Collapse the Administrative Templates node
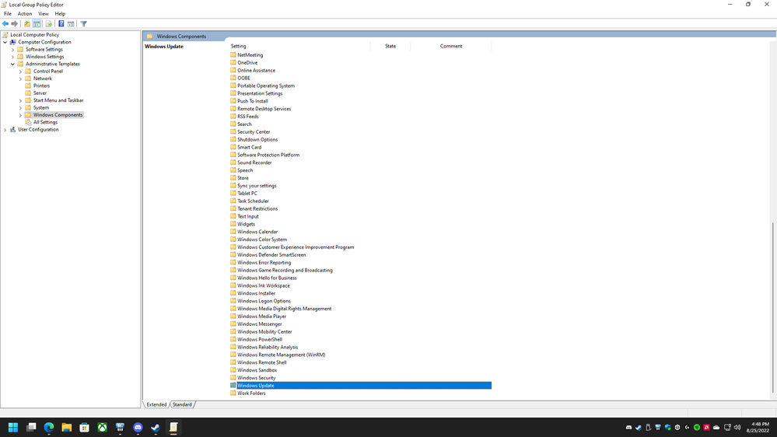The width and height of the screenshot is (777, 437). (13, 64)
